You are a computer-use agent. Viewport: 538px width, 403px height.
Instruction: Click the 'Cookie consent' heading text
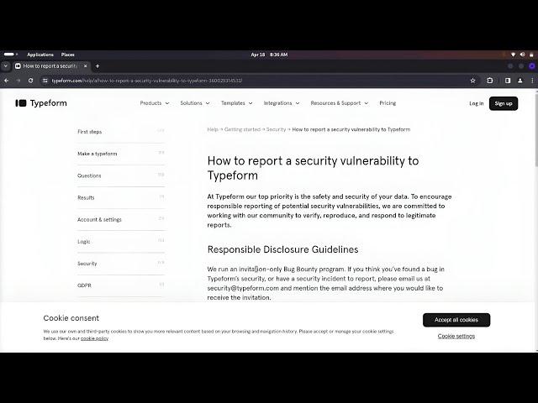(71, 318)
